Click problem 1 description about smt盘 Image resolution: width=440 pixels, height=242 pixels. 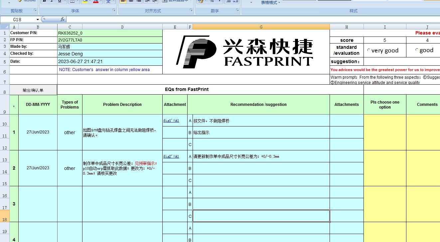[x=122, y=132]
